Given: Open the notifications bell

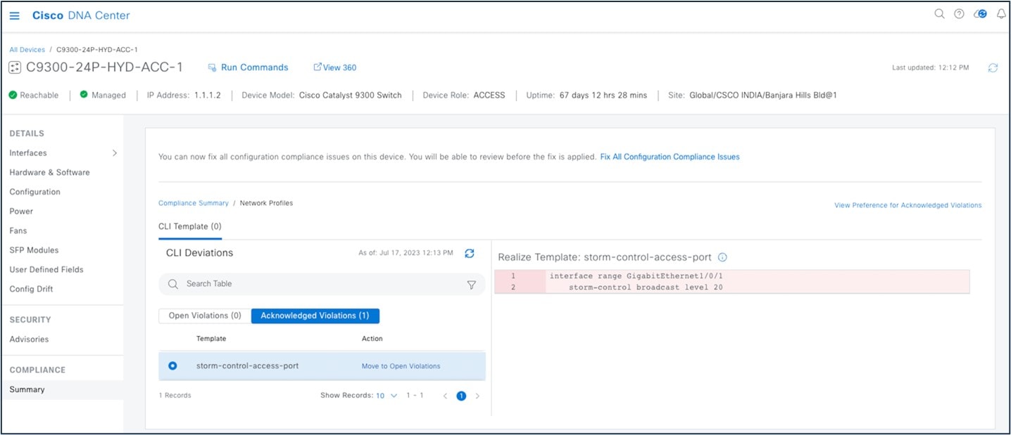Looking at the screenshot, I should point(1000,14).
